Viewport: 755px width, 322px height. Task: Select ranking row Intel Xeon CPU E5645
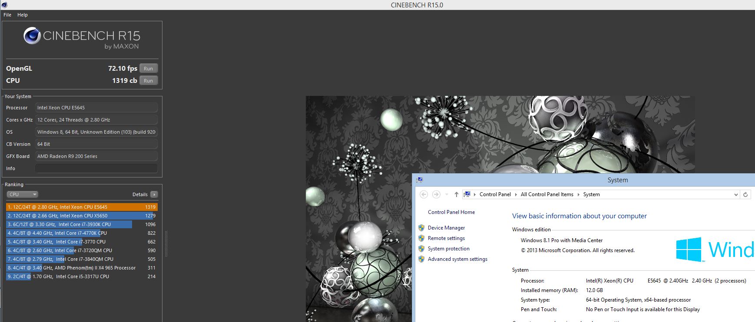click(82, 207)
